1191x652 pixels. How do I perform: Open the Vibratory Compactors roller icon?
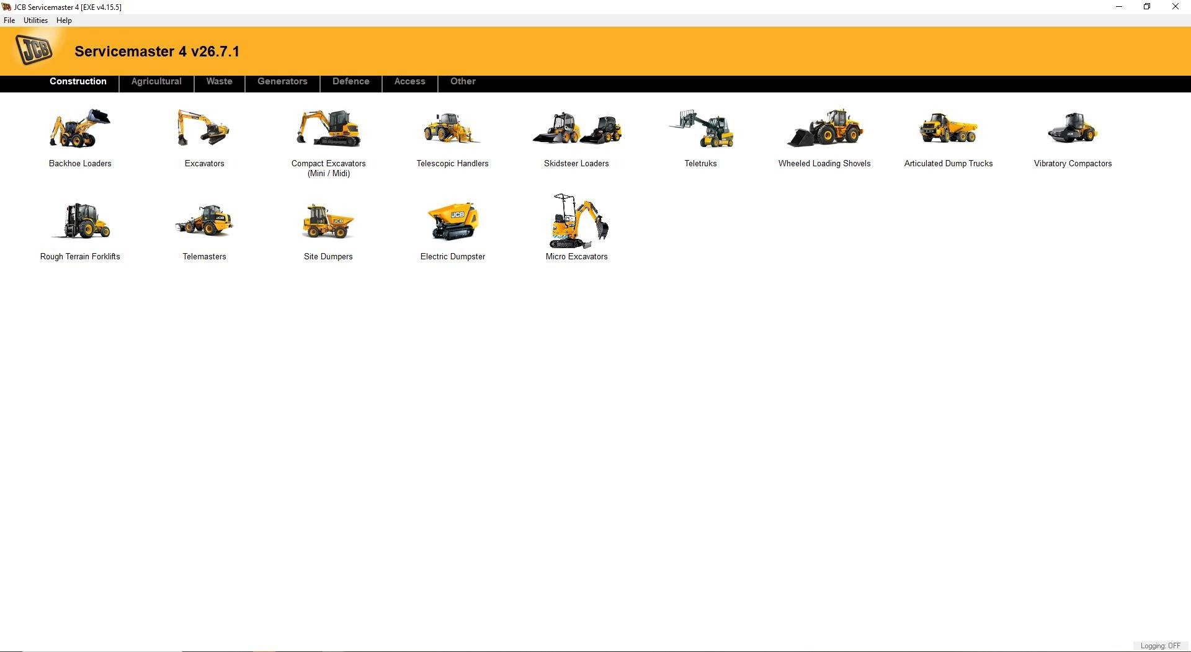point(1073,128)
